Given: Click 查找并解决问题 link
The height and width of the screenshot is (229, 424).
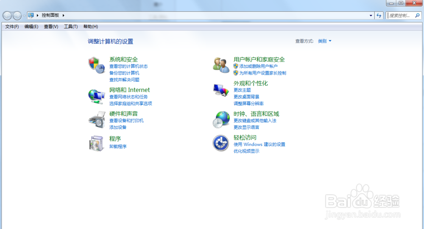Looking at the screenshot, I should [124, 80].
